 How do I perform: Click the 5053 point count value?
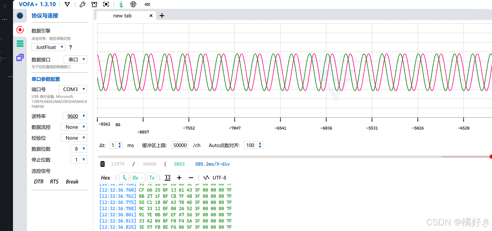click(x=179, y=164)
